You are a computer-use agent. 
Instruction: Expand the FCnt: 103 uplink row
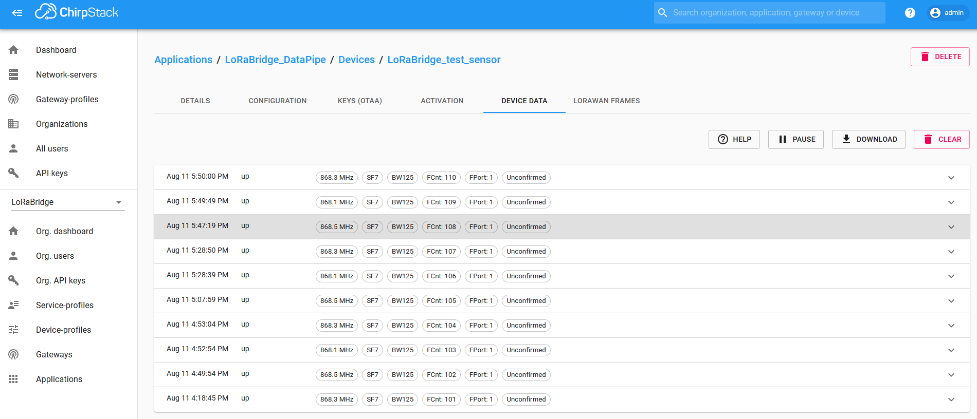[951, 350]
